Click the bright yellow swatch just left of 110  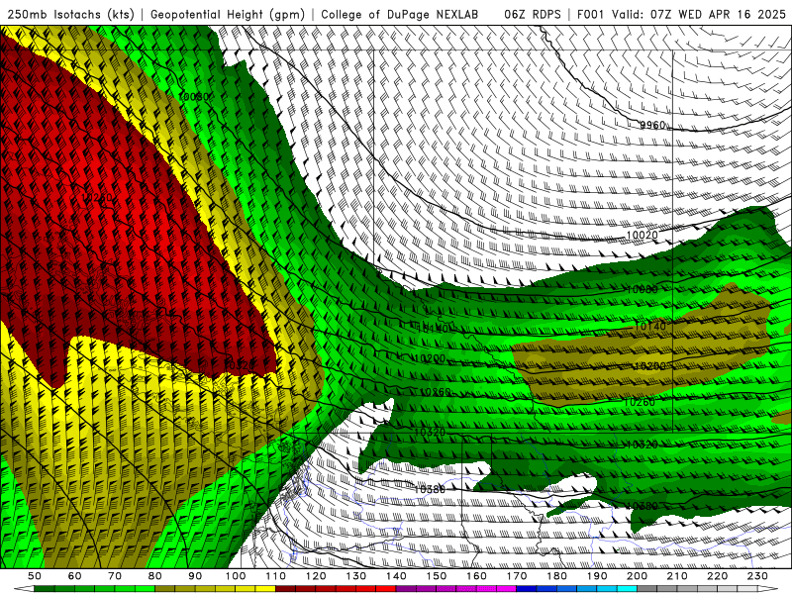tap(265, 589)
